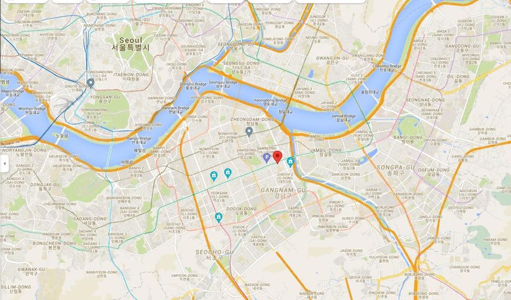
Task: Select the teal hotel marker near Dogok-dong
Action: pos(219,217)
